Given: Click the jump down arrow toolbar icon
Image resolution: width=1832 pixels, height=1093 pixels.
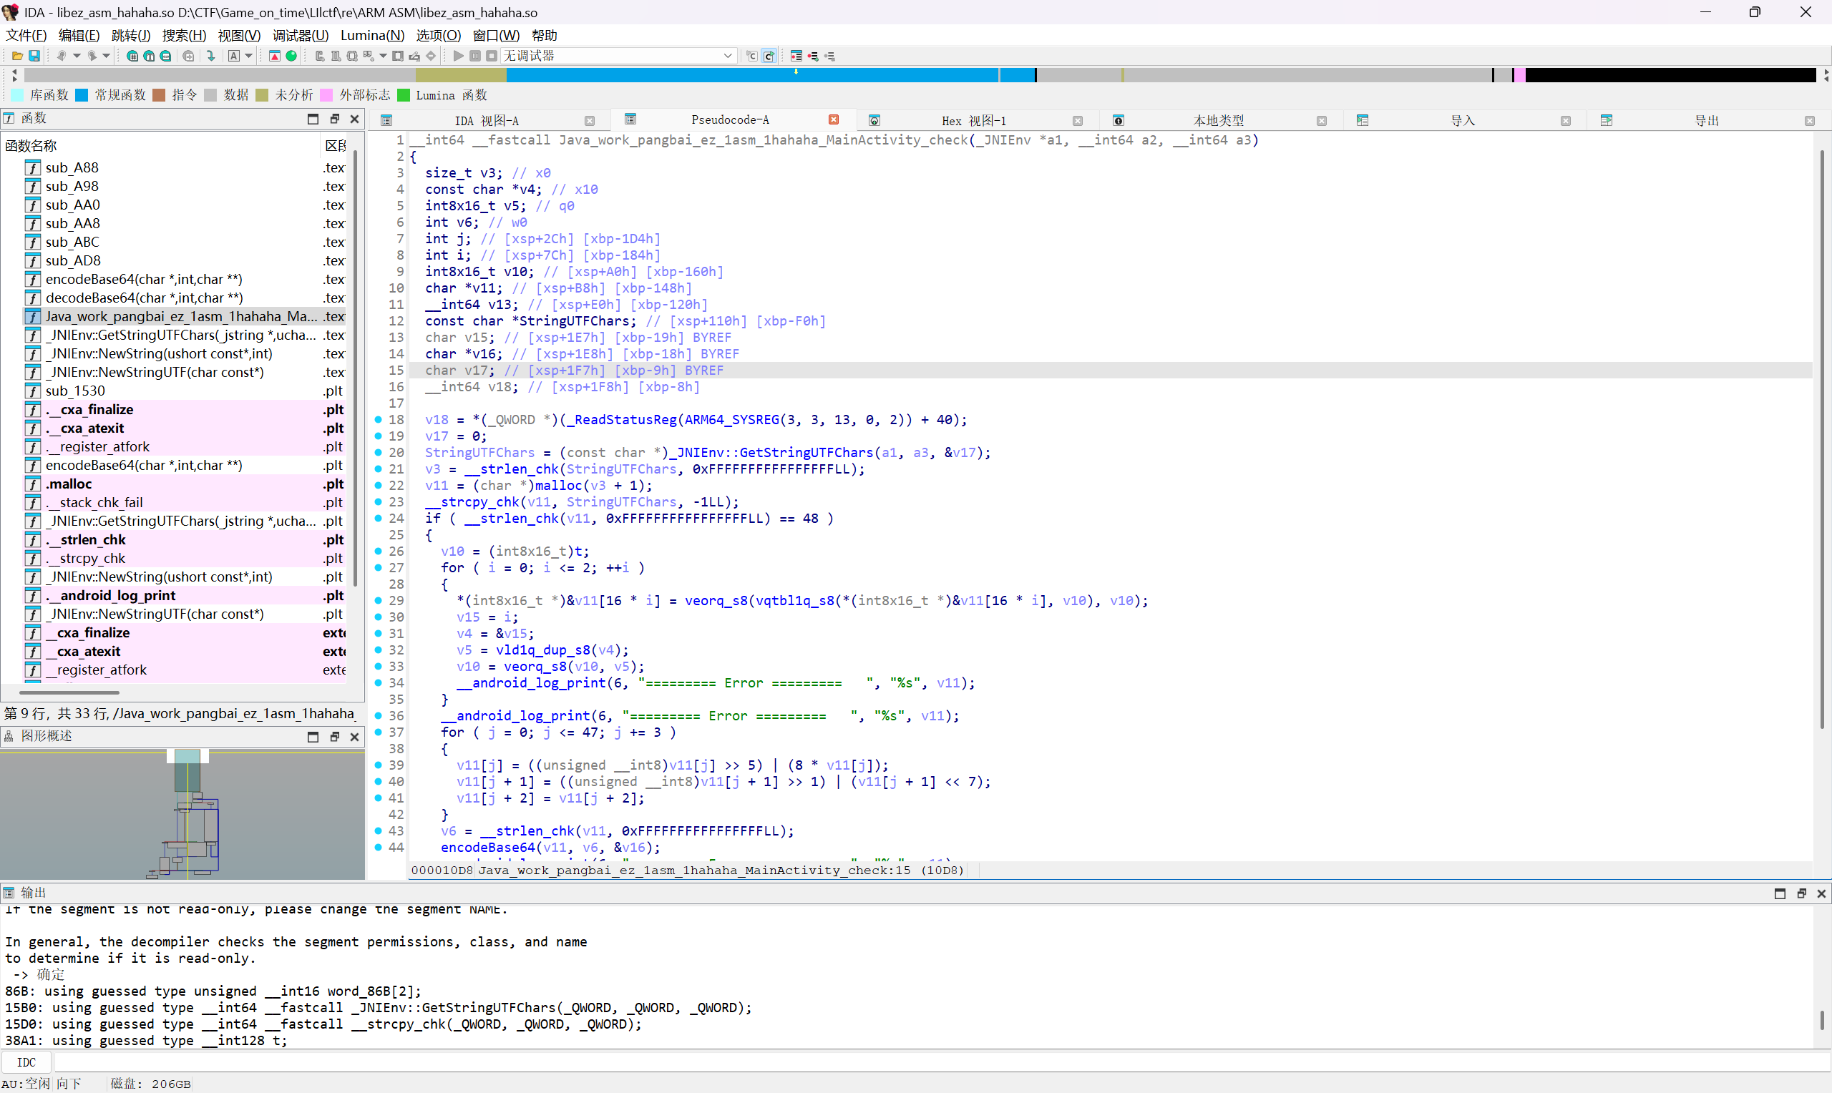Looking at the screenshot, I should [x=211, y=56].
